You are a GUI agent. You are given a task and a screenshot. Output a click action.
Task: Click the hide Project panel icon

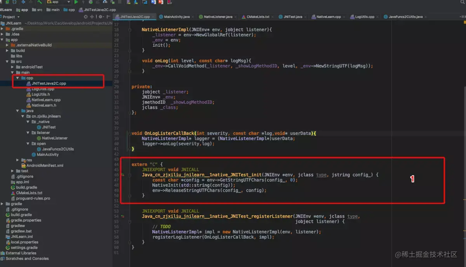tap(108, 17)
